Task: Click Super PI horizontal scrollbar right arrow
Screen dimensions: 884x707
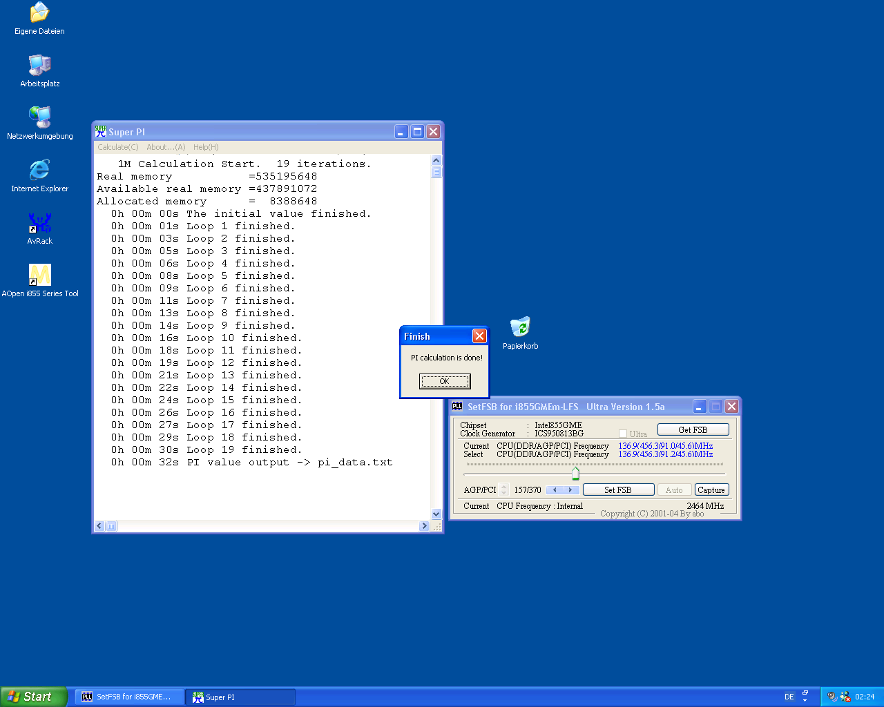Action: point(424,526)
